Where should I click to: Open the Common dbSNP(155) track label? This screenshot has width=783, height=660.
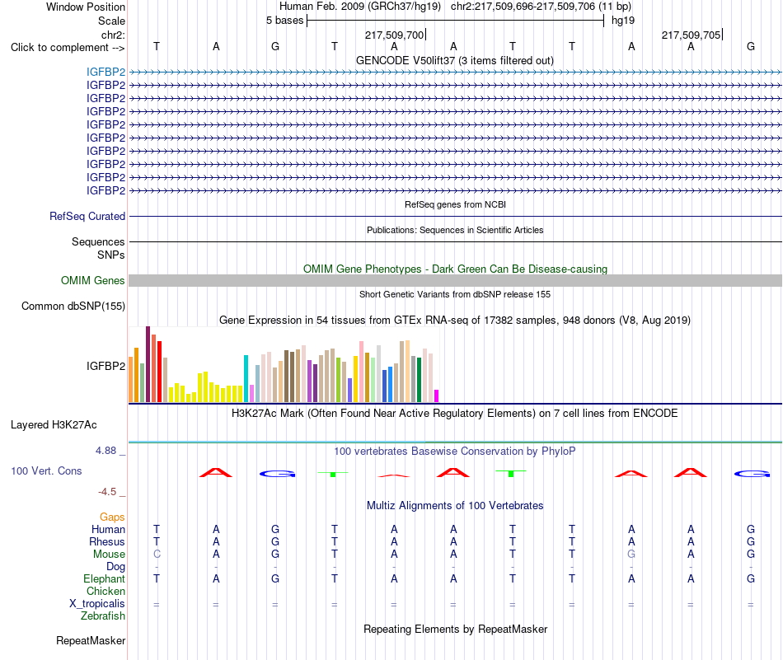point(73,306)
